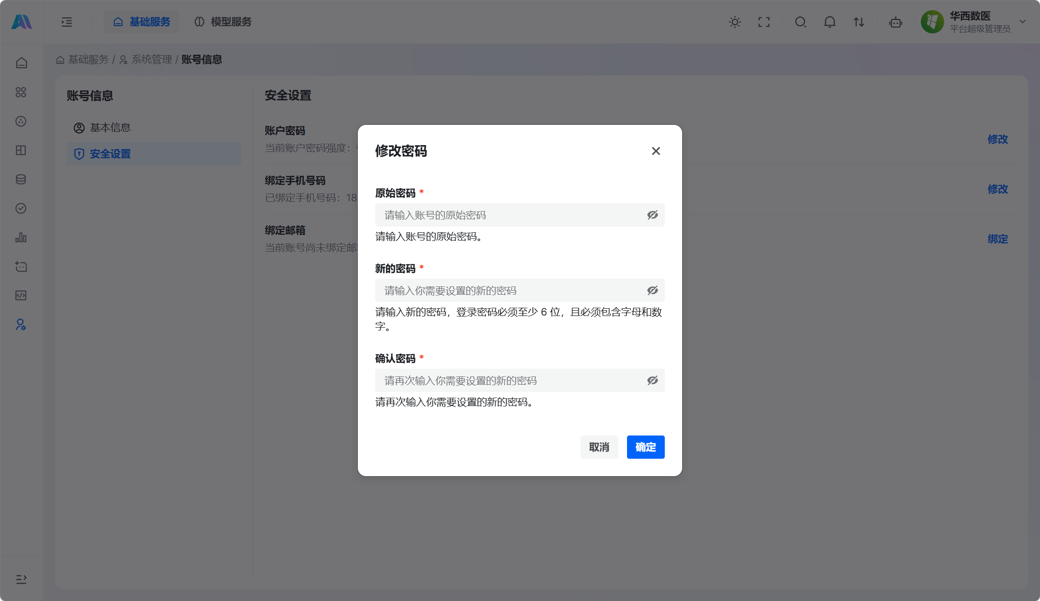Open fullscreen mode icon

tap(764, 22)
